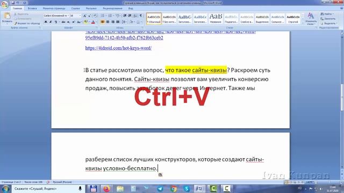Decrease font size with shrink font icon
The height and width of the screenshot is (193, 344).
[x=90, y=16]
